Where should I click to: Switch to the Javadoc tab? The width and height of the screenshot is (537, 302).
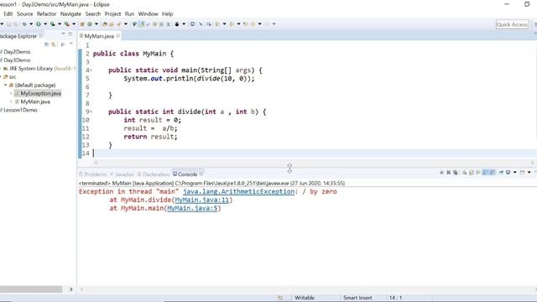(122, 174)
